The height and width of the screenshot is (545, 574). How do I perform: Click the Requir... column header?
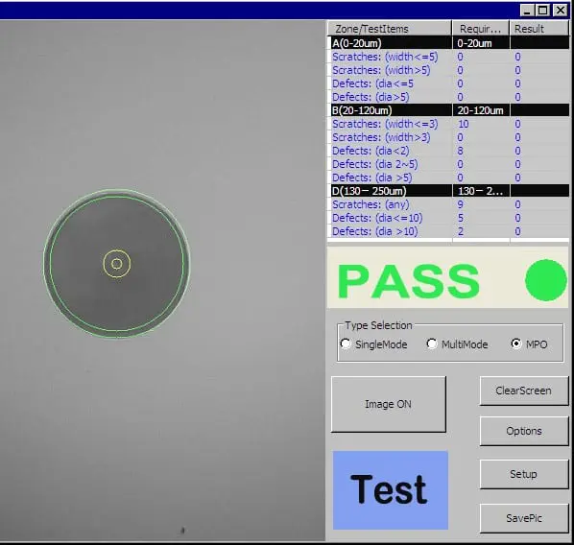481,29
